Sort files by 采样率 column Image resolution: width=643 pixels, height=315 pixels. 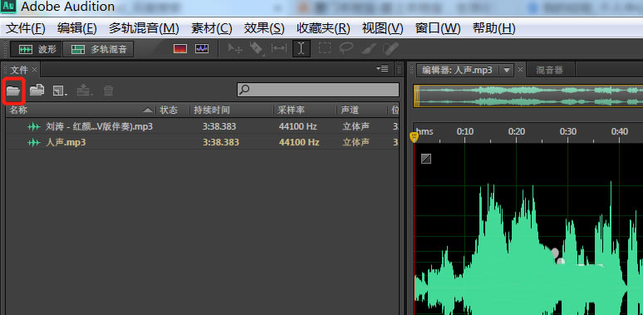[305, 110]
